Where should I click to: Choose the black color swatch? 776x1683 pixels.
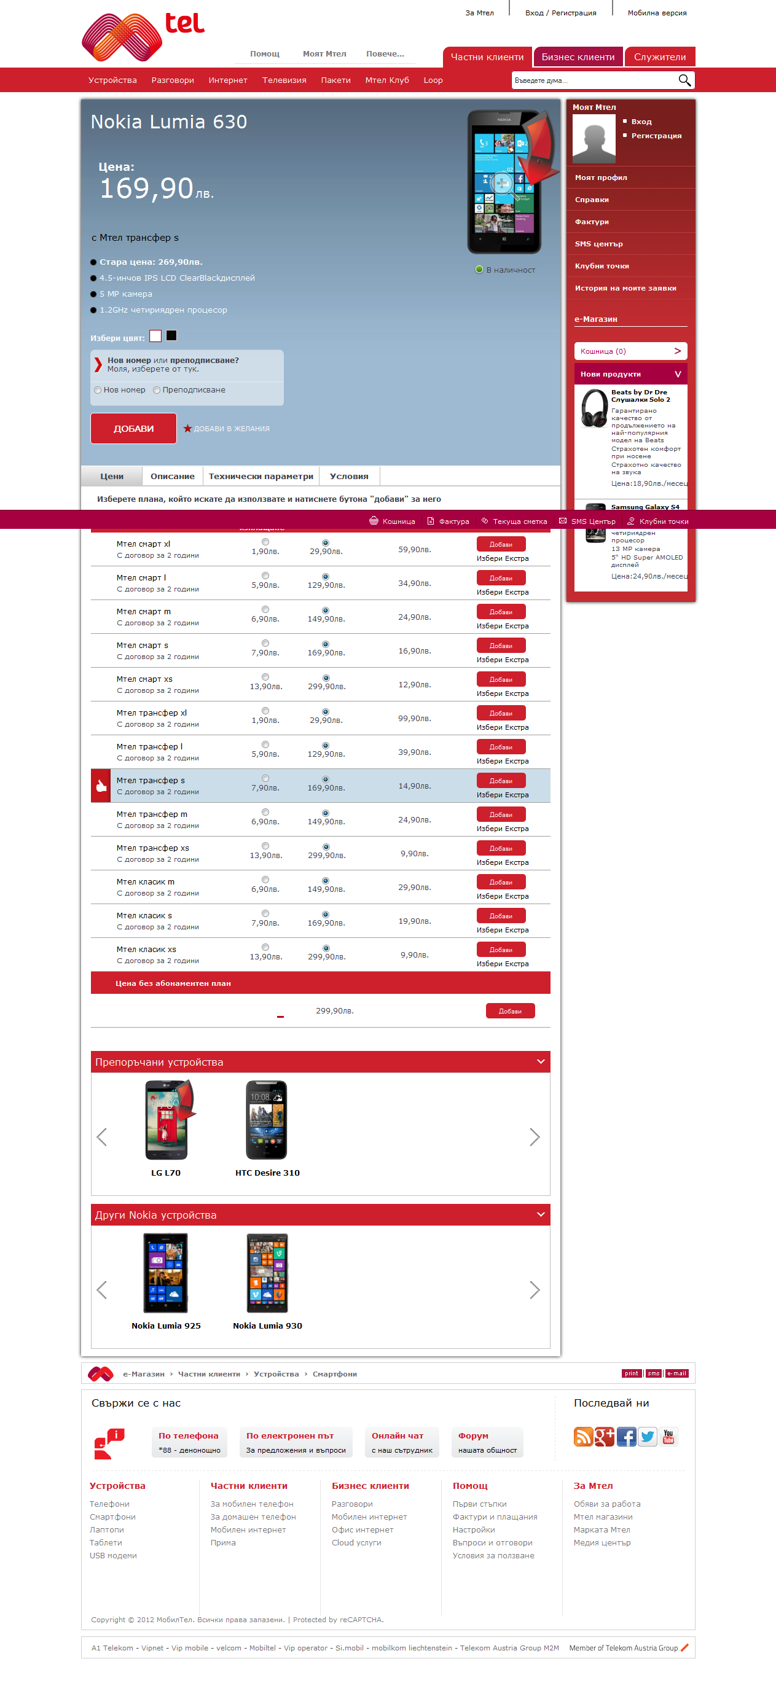[x=171, y=336]
